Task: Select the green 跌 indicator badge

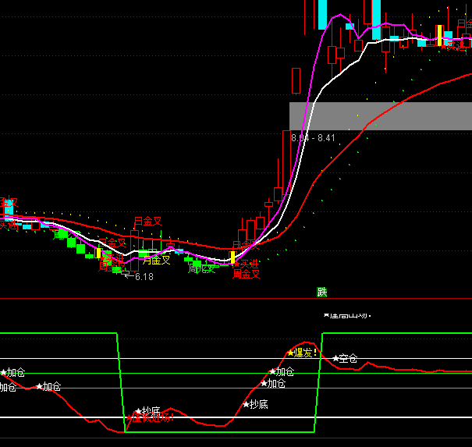Action: tap(322, 293)
